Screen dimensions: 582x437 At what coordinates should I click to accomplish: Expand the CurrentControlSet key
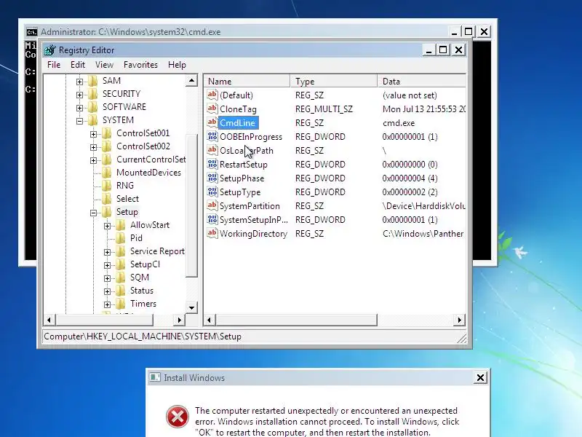pyautogui.click(x=93, y=160)
